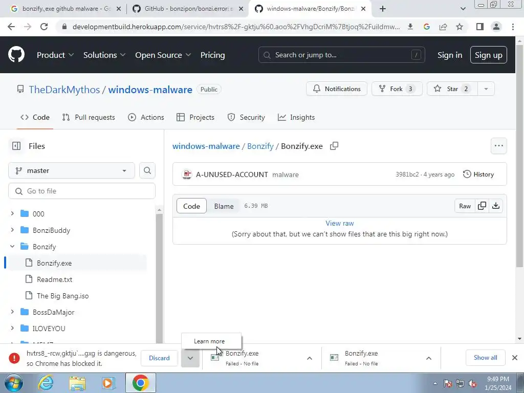
Task: Bookmark this page with the star icon
Action: [x=460, y=27]
